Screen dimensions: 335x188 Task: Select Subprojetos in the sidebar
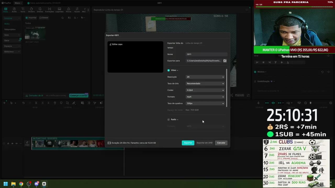click(x=10, y=30)
